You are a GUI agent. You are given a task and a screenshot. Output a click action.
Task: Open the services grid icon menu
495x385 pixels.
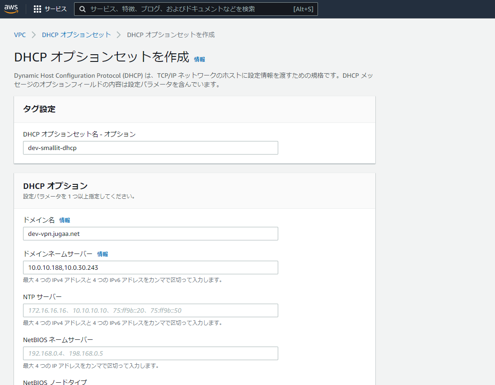37,9
